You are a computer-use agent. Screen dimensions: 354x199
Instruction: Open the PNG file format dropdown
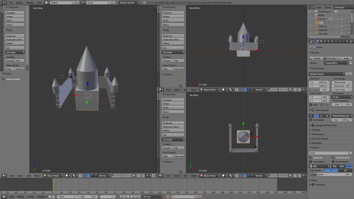tap(319, 166)
